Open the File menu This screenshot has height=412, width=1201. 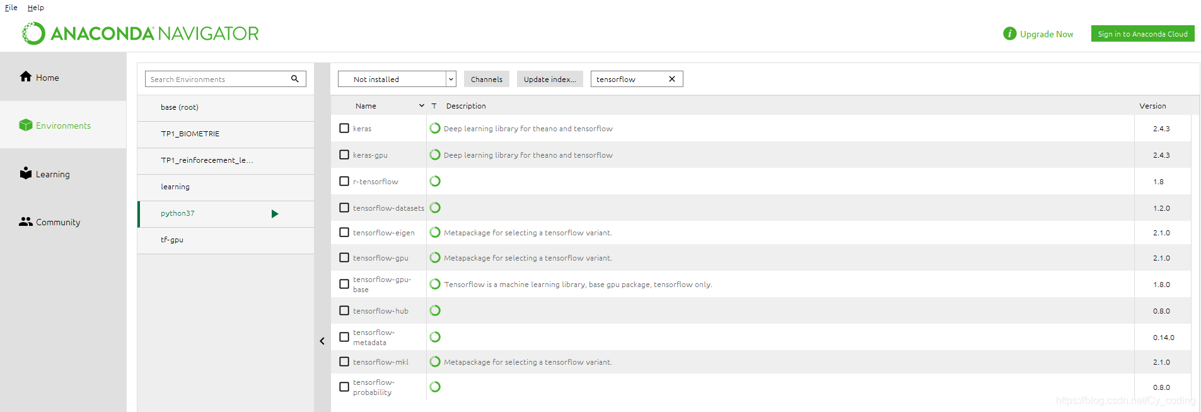[11, 8]
